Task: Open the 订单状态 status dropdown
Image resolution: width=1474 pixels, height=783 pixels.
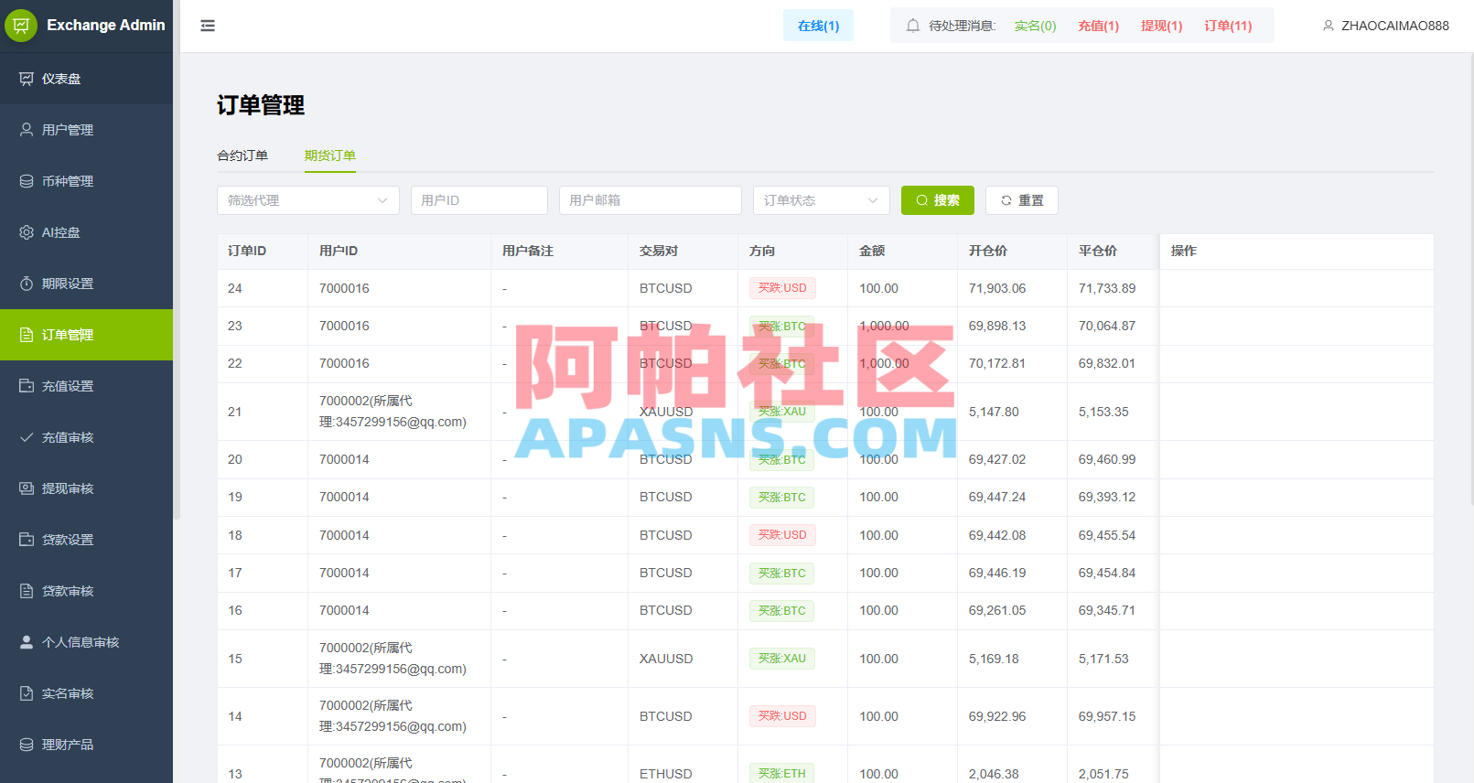Action: [x=822, y=200]
